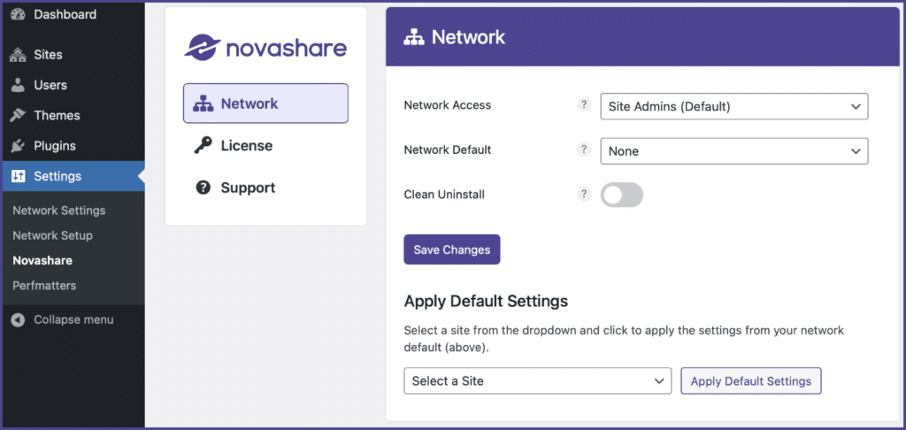906x430 pixels.
Task: Switch to the Network tab in Novashare
Action: tap(265, 104)
